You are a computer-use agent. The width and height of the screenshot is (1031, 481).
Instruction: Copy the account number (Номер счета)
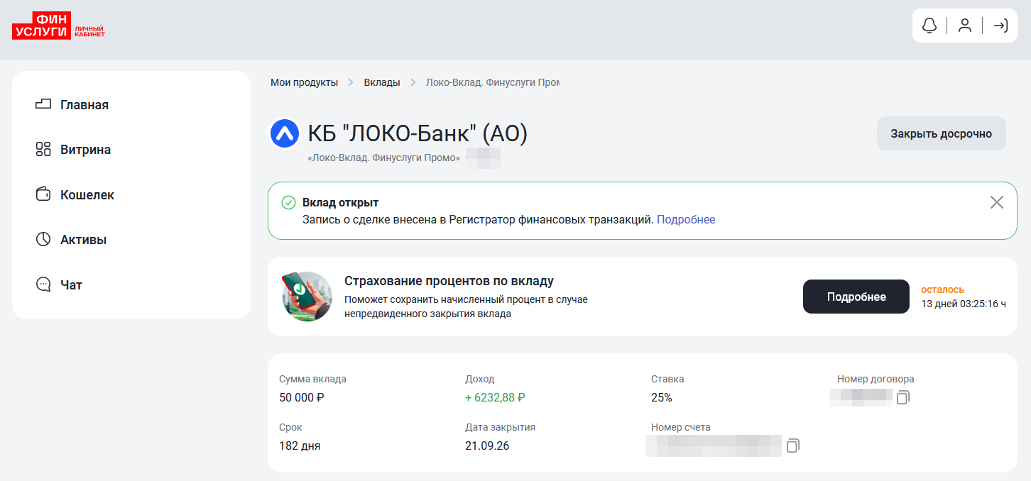pyautogui.click(x=793, y=446)
